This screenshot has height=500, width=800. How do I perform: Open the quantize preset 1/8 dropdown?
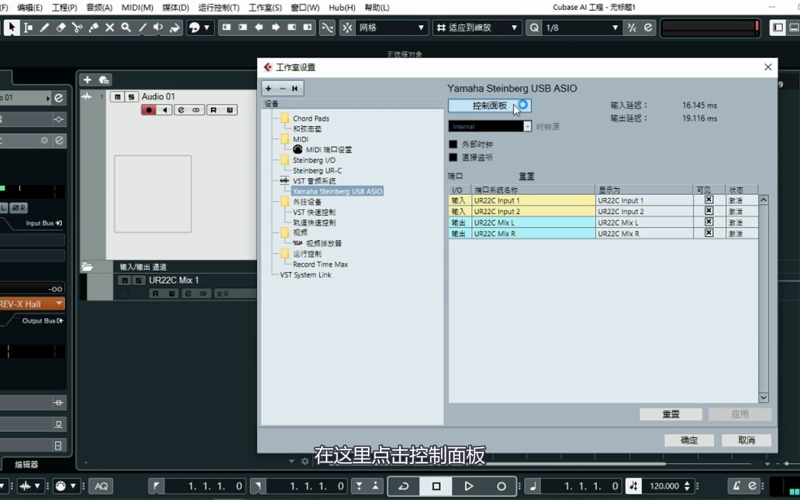point(582,27)
